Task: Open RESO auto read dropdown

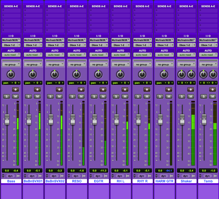Action: [77, 55]
